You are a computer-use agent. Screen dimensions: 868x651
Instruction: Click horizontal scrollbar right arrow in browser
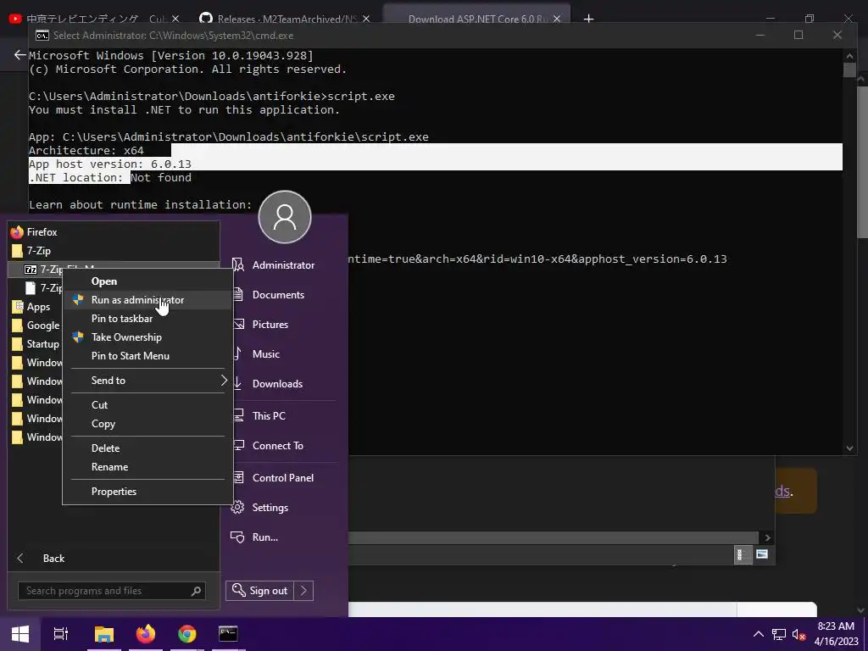tap(766, 537)
